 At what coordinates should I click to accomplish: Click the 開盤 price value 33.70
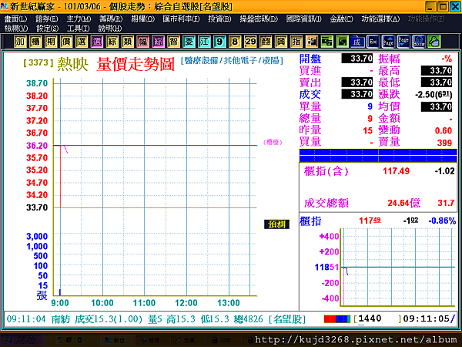(x=357, y=59)
